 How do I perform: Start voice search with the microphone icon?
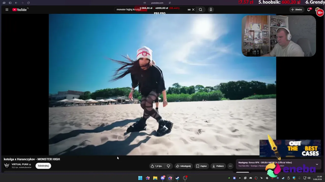(211, 10)
